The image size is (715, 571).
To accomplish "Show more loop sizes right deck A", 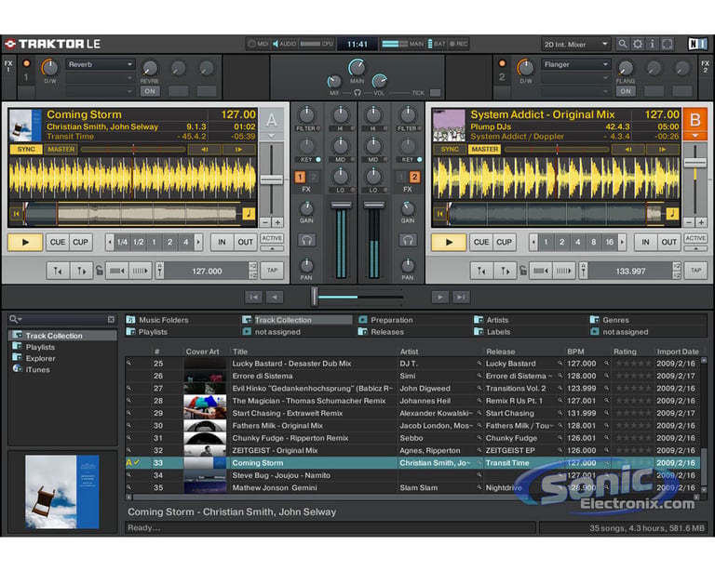I will click(198, 242).
